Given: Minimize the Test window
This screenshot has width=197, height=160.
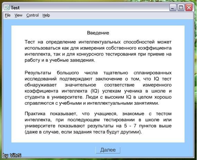Looking at the screenshot, I should coord(173,7).
